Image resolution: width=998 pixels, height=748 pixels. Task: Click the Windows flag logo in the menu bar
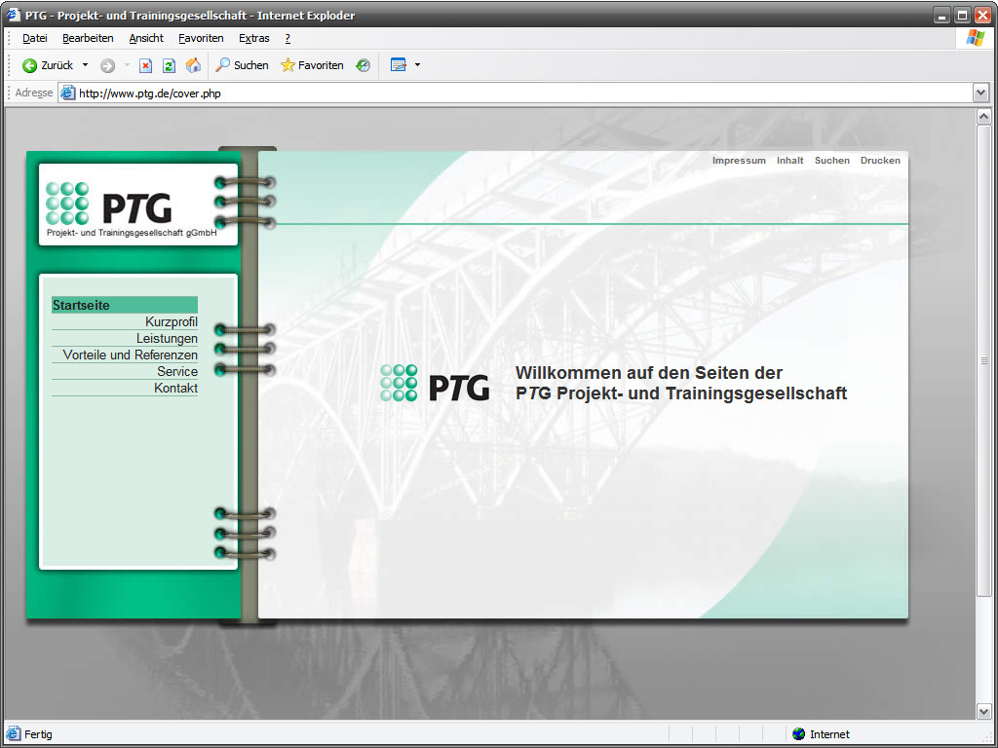pos(975,38)
